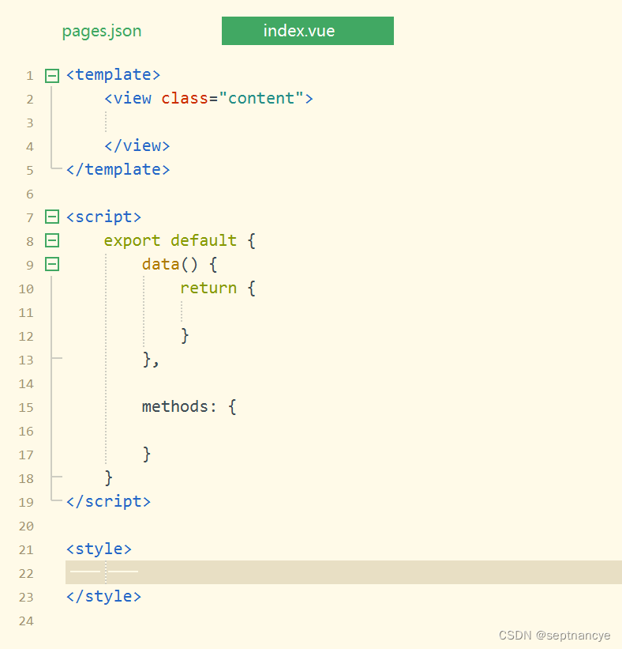Click the return keyword on line 10
Screen dimensions: 622x649
tap(208, 288)
